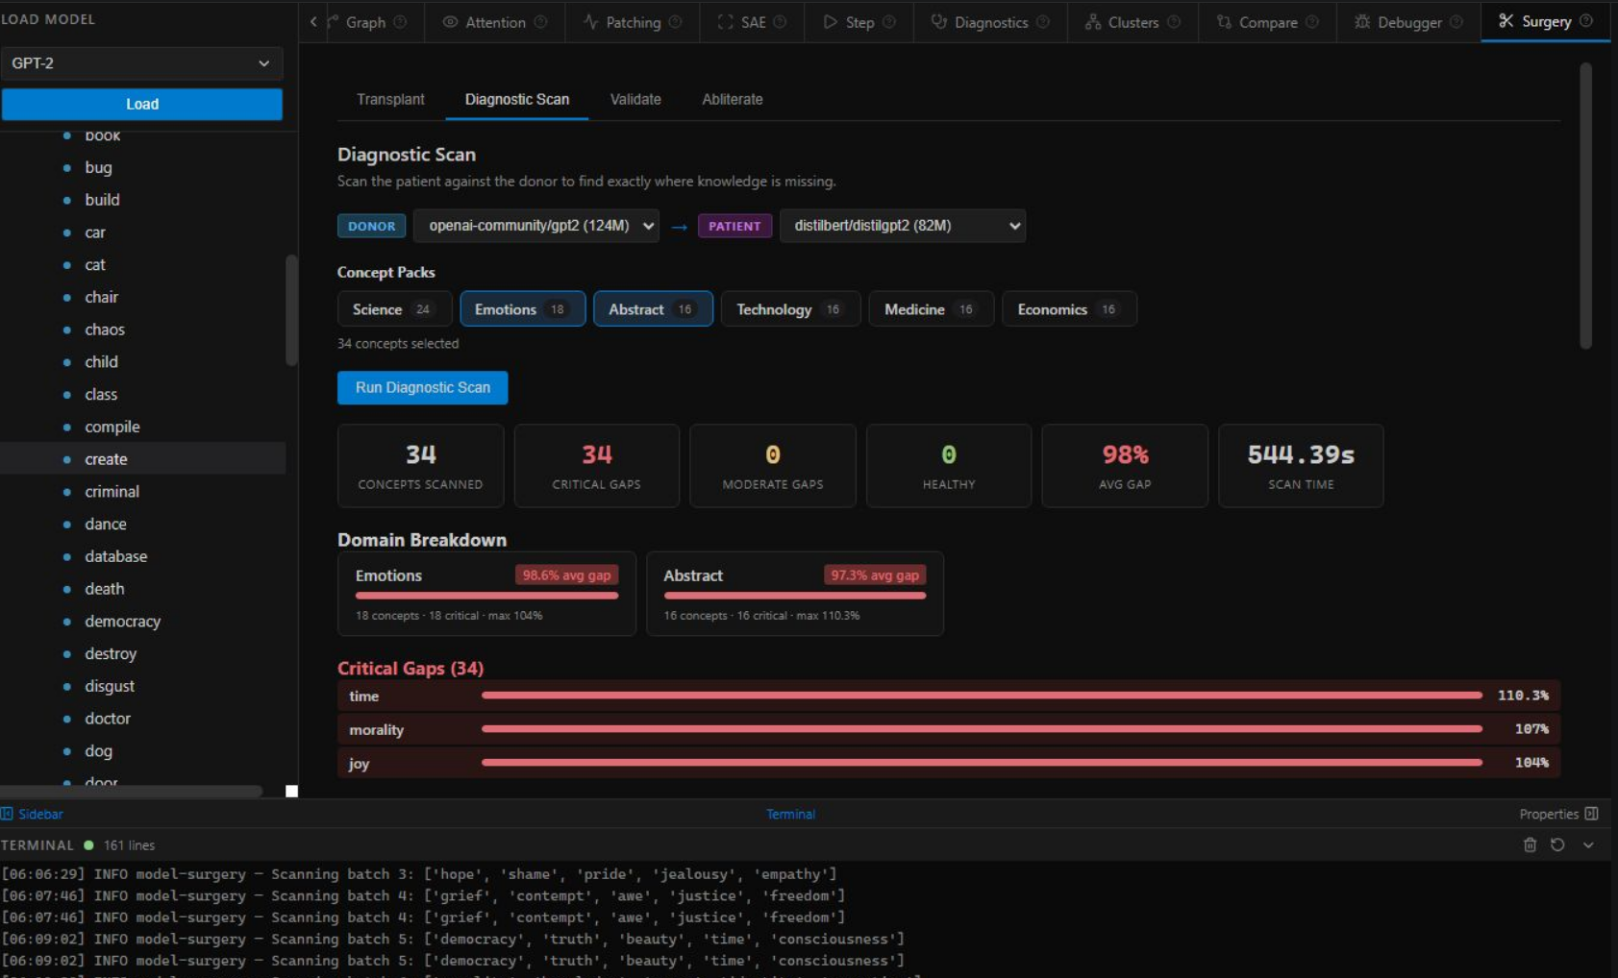Deselect the Emotions concept pack
Image resolution: width=1618 pixels, height=978 pixels.
pos(522,309)
